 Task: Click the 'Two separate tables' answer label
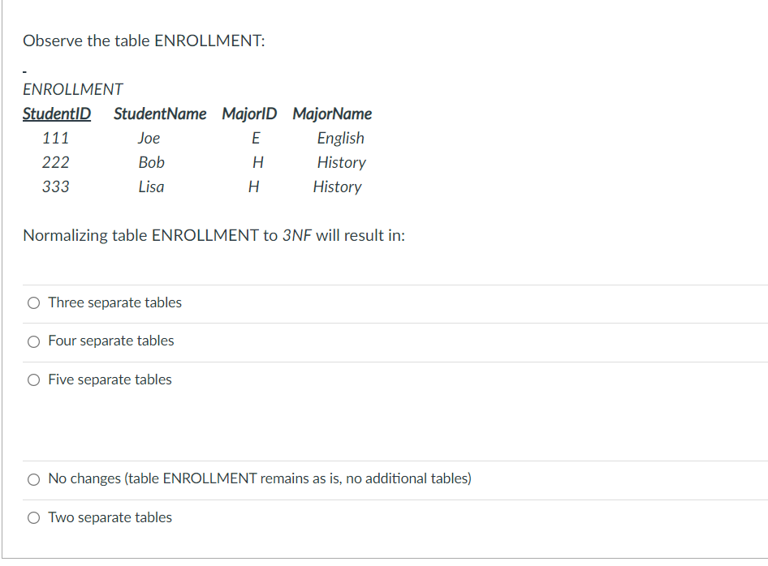pos(110,517)
